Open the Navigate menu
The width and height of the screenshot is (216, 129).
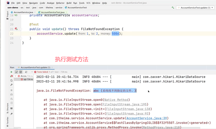(x=33, y=3)
